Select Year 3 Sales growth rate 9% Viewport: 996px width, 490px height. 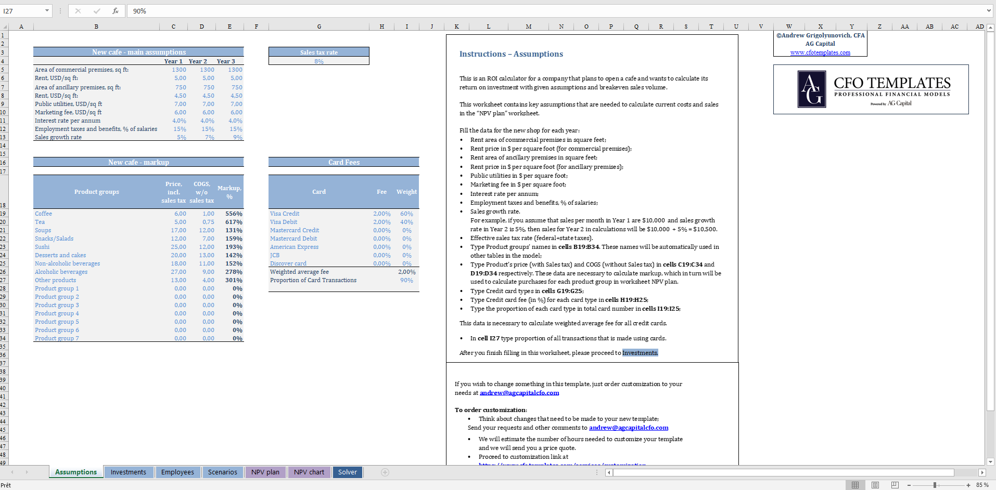coord(229,137)
